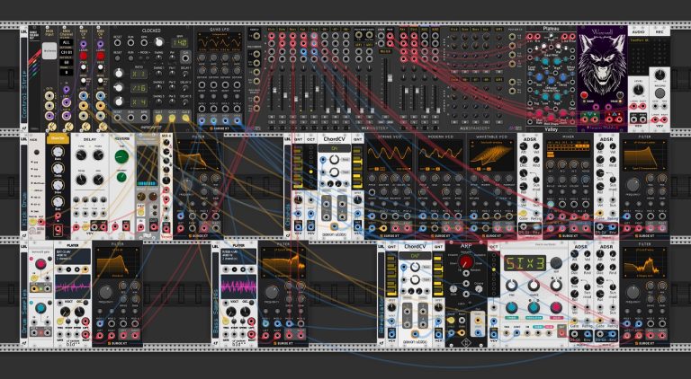Screen dimensions: 691x379
Task: Click the Arpeggiator filter frequency knob
Action: 633,293
